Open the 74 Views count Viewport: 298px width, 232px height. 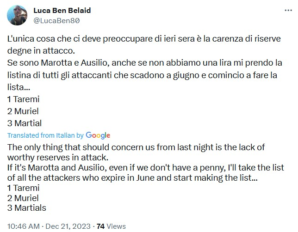coord(111,226)
